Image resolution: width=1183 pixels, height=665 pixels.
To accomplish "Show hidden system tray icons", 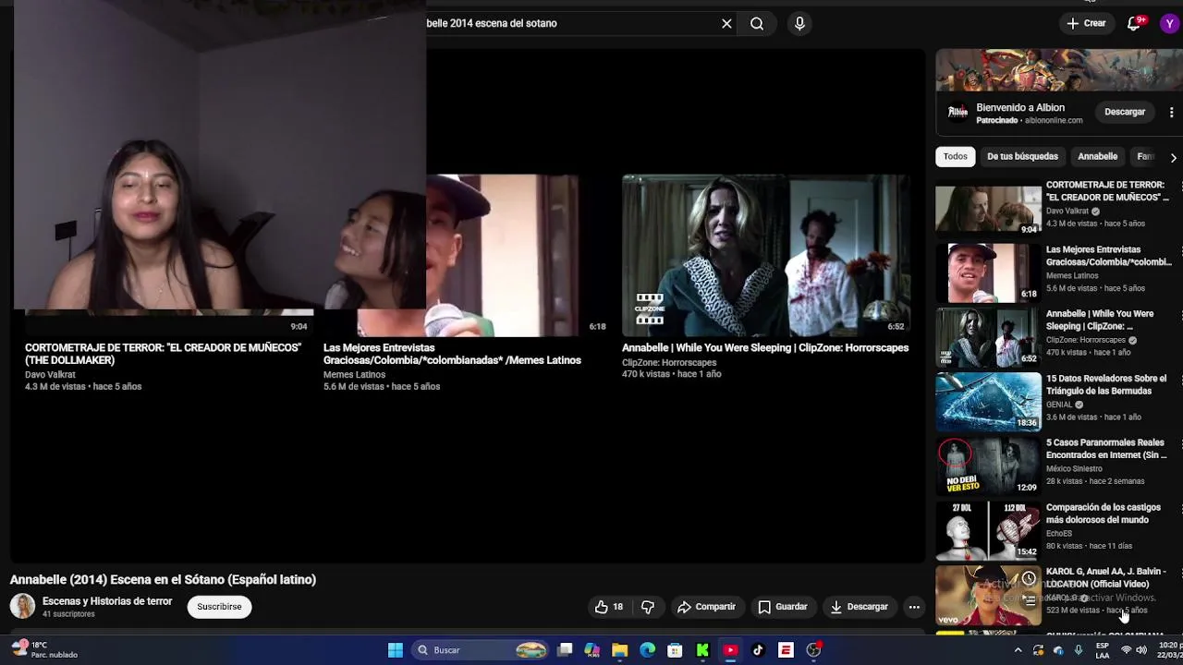I will tap(1018, 650).
